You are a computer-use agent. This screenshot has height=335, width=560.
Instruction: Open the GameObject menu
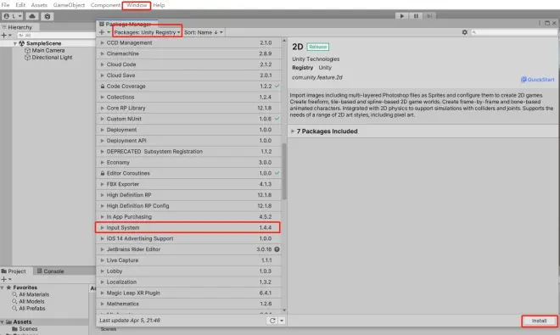[x=69, y=5]
